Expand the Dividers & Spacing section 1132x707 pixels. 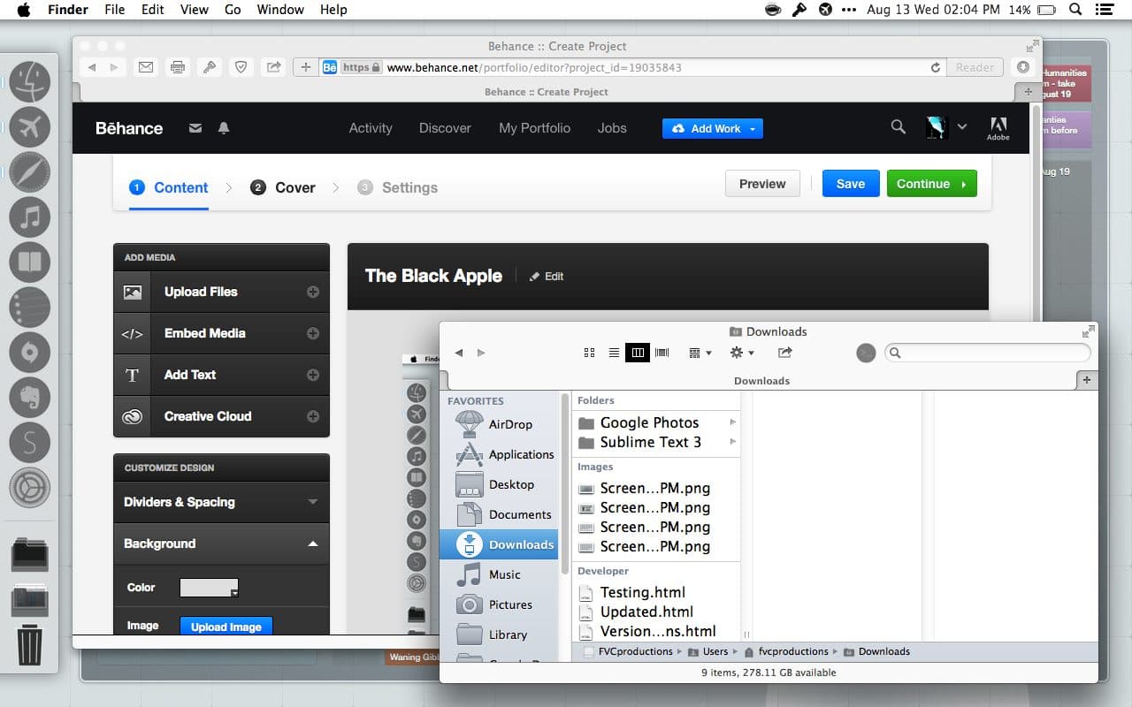tap(312, 502)
